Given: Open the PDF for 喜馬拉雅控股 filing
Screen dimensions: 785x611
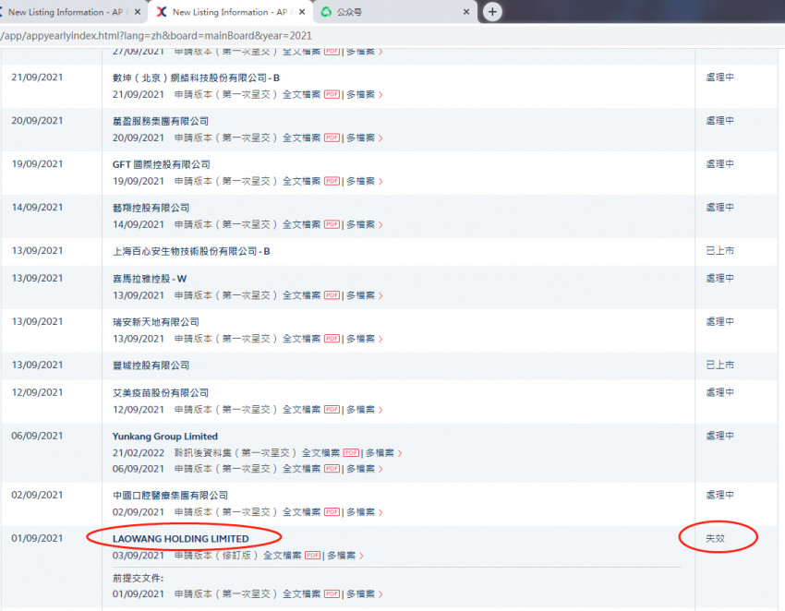Looking at the screenshot, I should [x=332, y=295].
